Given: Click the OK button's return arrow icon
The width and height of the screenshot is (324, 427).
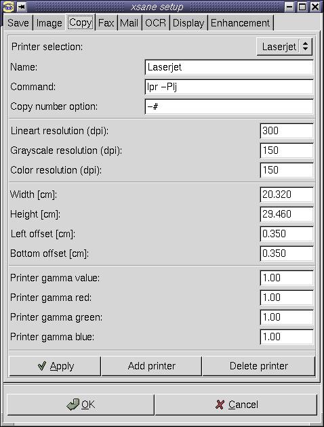Looking at the screenshot, I should (73, 405).
